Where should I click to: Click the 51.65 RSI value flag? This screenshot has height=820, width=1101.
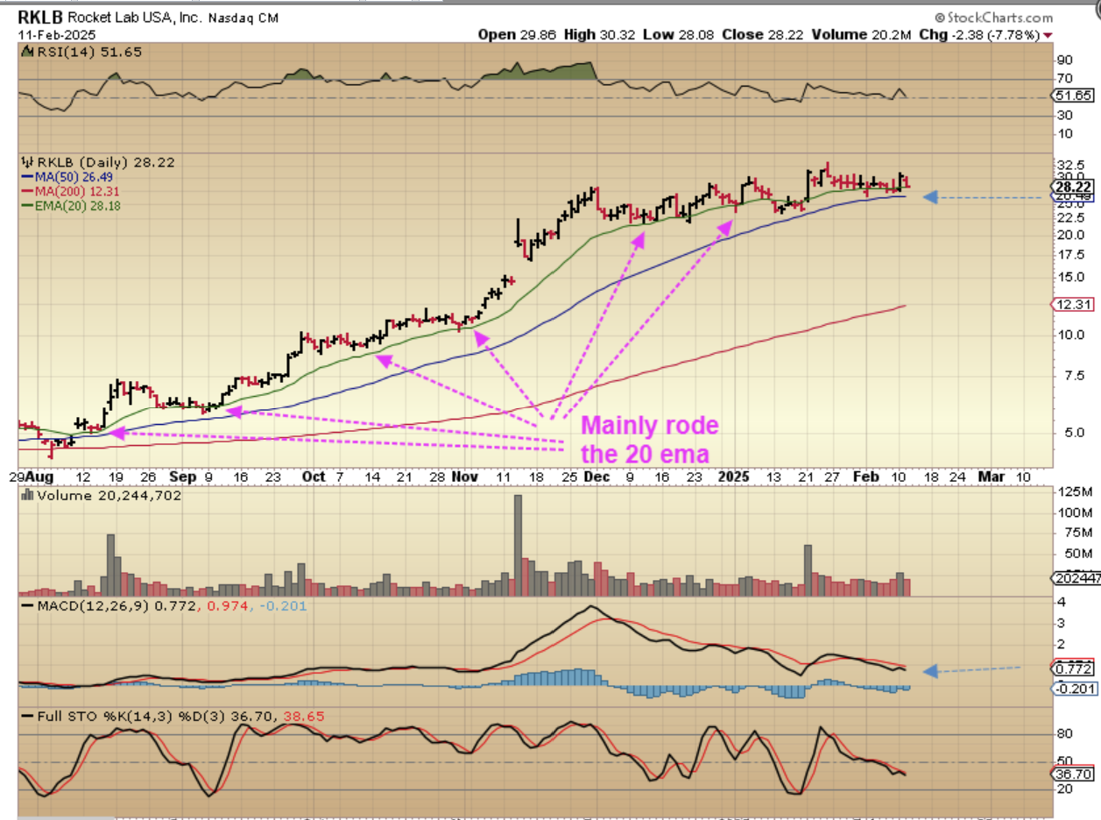click(1074, 95)
